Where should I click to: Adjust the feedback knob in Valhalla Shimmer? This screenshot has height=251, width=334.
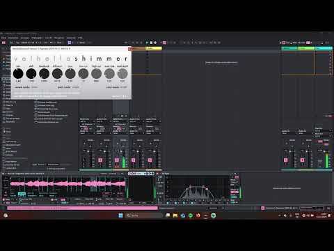(44, 73)
